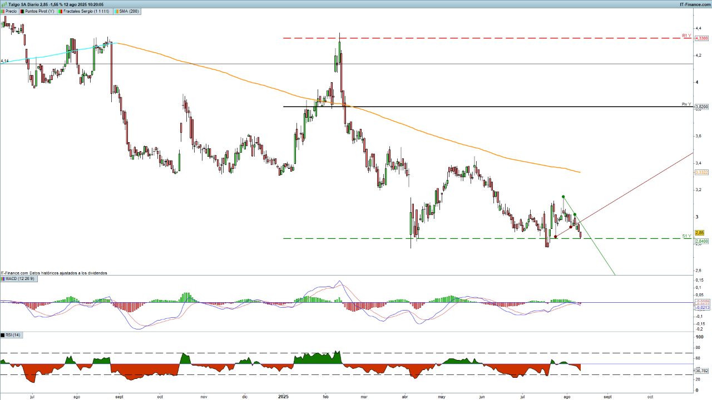Click the RSI (14) black icon

(x=2, y=335)
